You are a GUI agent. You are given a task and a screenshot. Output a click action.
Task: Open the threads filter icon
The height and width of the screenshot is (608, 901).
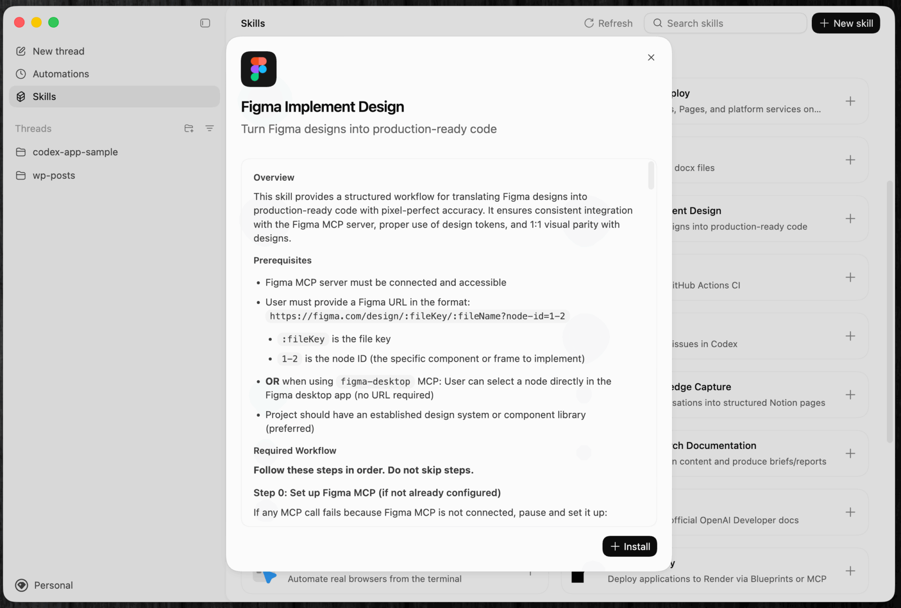210,128
